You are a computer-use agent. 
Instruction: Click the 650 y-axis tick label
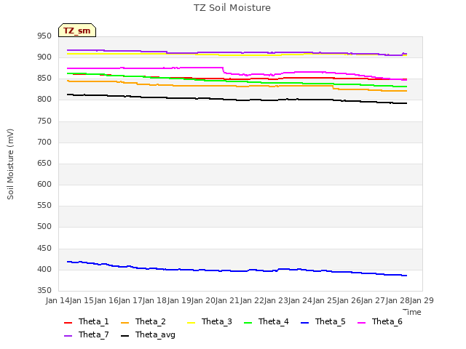pyautogui.click(x=44, y=163)
